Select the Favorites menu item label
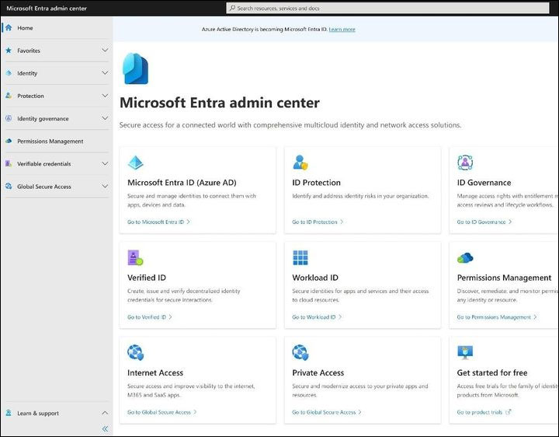Image resolution: width=559 pixels, height=437 pixels. coord(29,51)
